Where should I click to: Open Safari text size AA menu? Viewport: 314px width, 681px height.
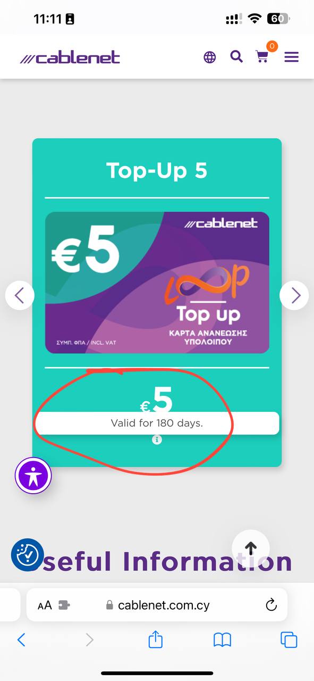(x=45, y=605)
